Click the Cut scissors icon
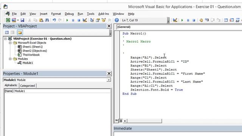Viewport: 242px width, 136px height. click(29, 20)
